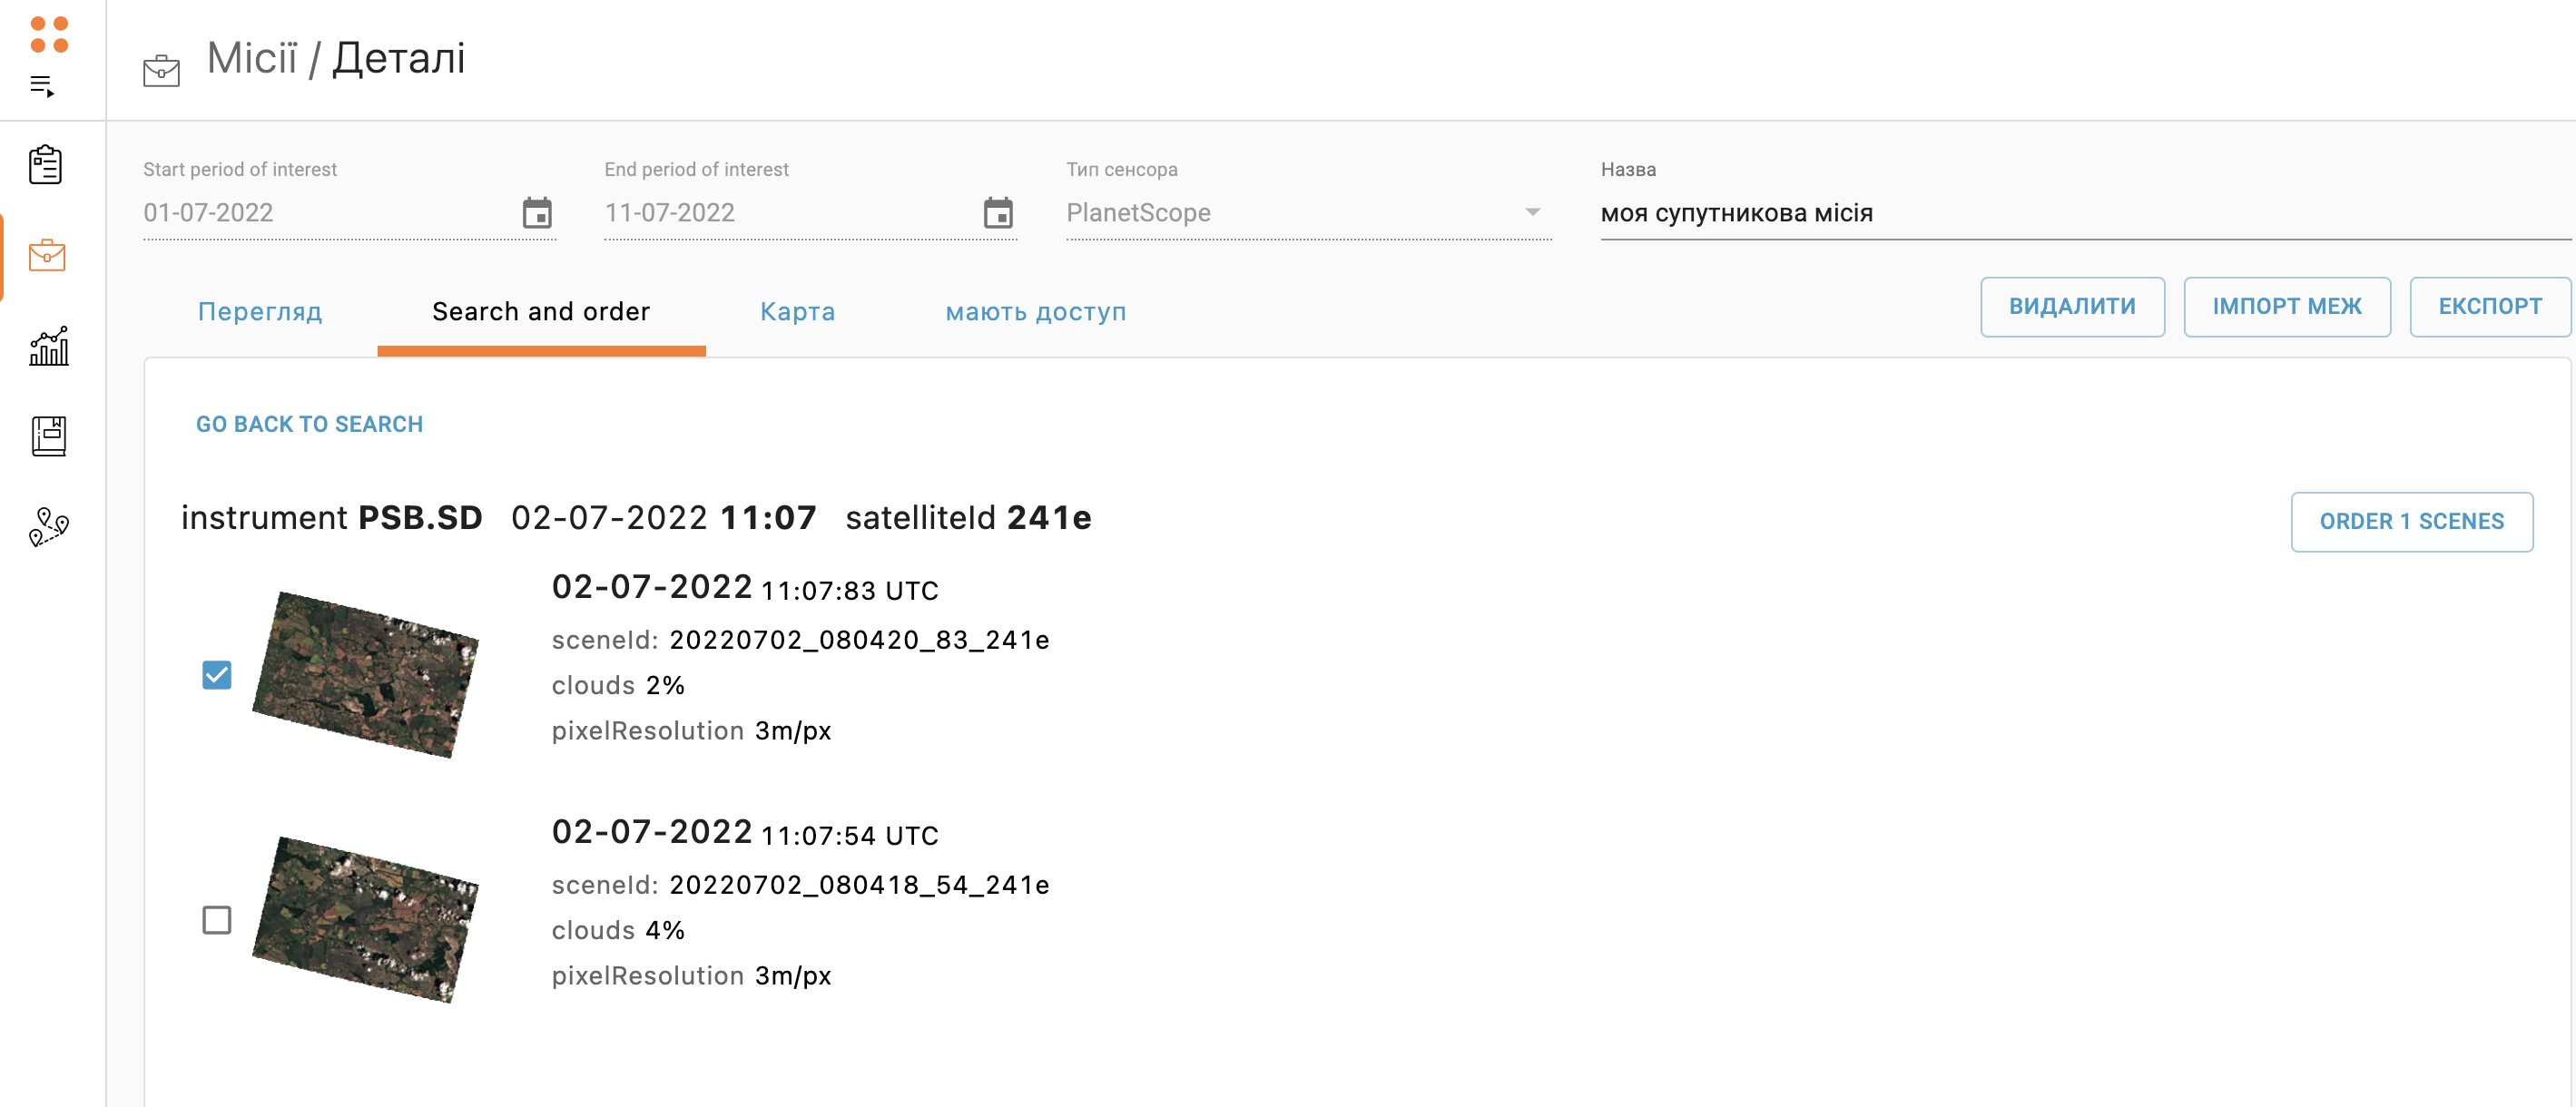Check the scene 20220702_080418_54_241e checkbox

click(x=216, y=920)
